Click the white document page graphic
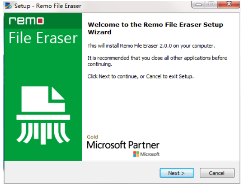Viewport: 242px width, 184px height. [x=43, y=99]
